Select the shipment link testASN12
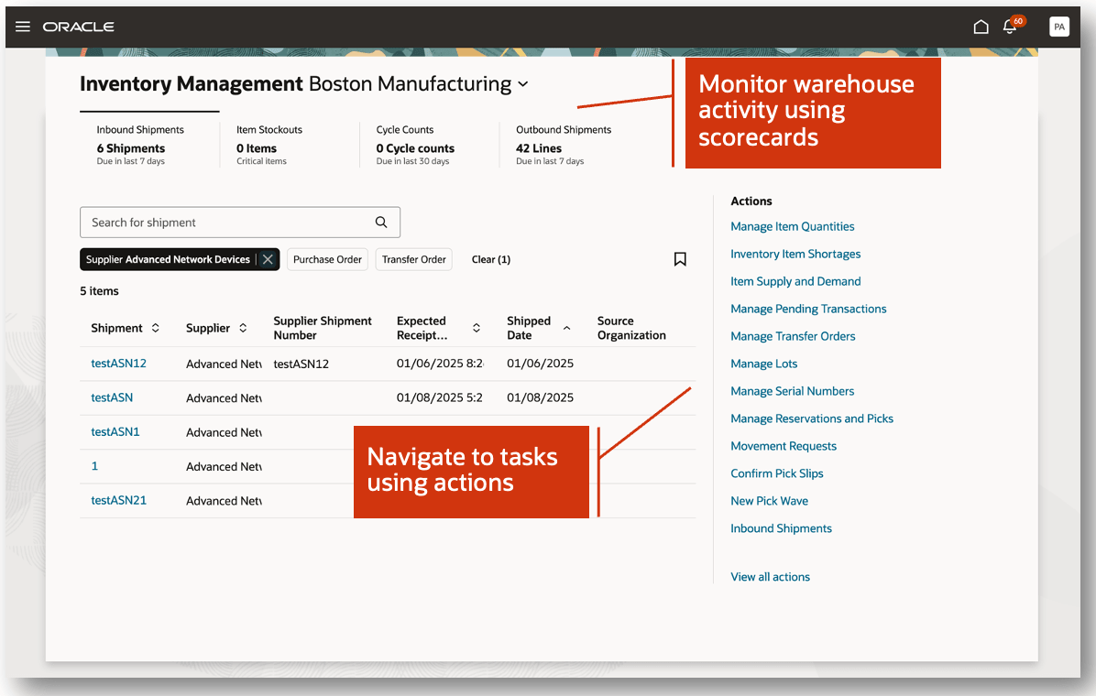The width and height of the screenshot is (1096, 696). click(118, 363)
